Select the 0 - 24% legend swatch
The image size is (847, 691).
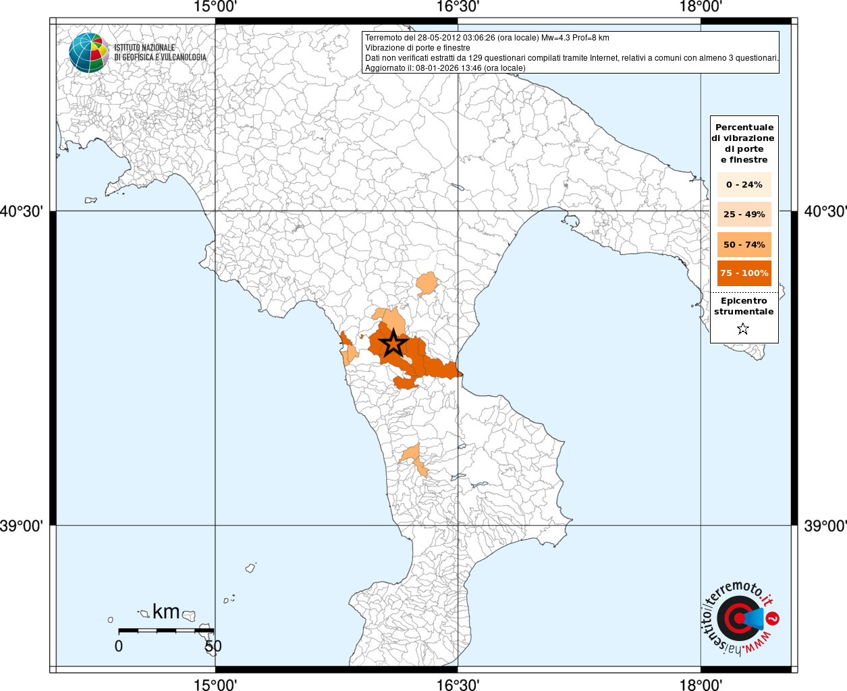(x=744, y=184)
